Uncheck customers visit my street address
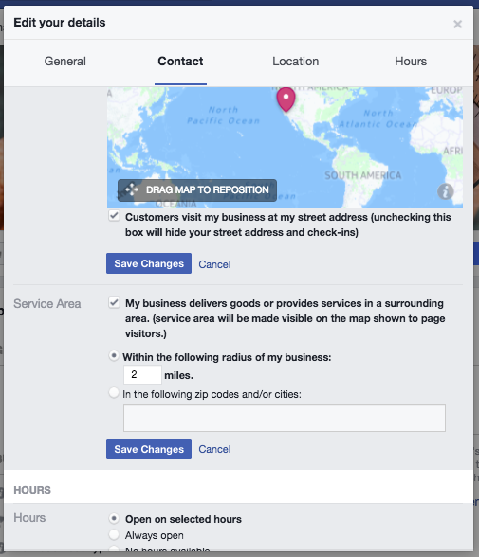This screenshot has width=479, height=557. (x=114, y=216)
